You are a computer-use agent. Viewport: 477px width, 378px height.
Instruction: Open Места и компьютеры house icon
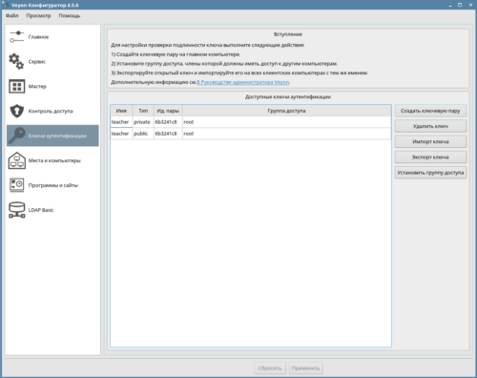pos(16,160)
